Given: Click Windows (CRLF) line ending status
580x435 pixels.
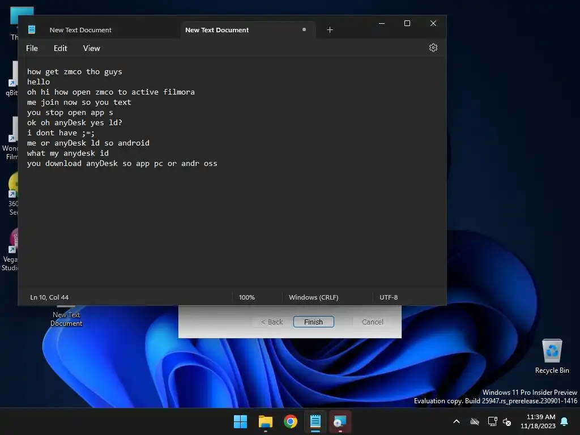Looking at the screenshot, I should click(x=313, y=297).
